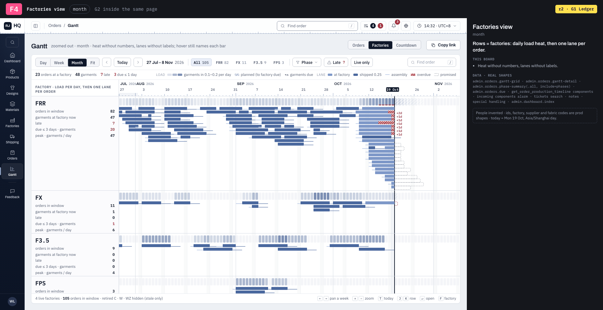Open the Phase dropdown
Image resolution: width=603 pixels, height=310 pixels.
(x=307, y=62)
